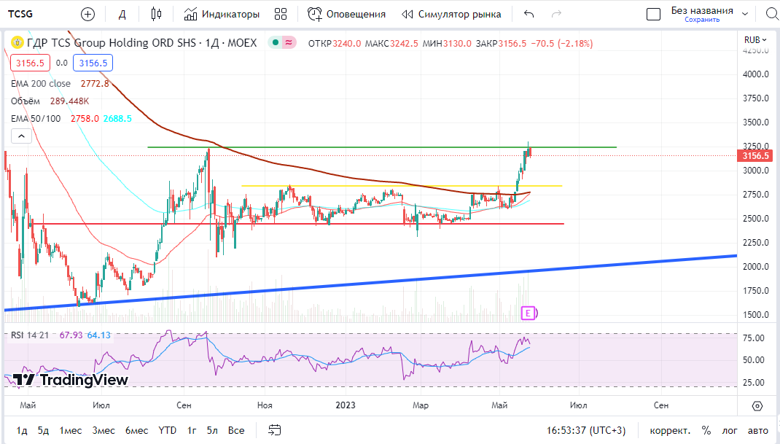Set range to 5д
Image resolution: width=780 pixels, height=444 pixels.
tap(43, 431)
